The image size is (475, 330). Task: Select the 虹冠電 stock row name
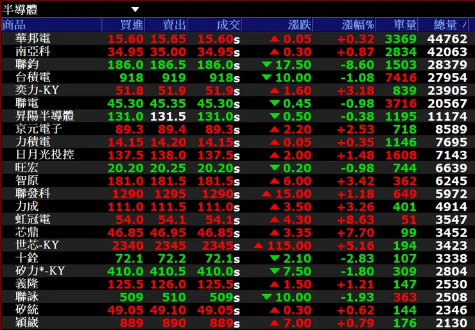coord(33,219)
